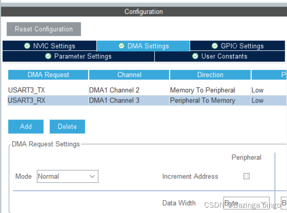Switch to the NVIC Settings tab

[50, 46]
